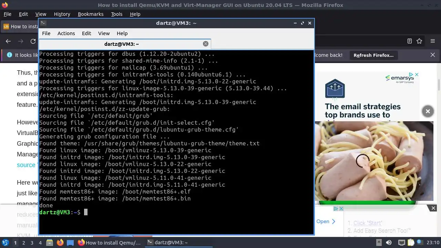Open the terminal Edit menu
The width and height of the screenshot is (441, 248).
point(86,33)
